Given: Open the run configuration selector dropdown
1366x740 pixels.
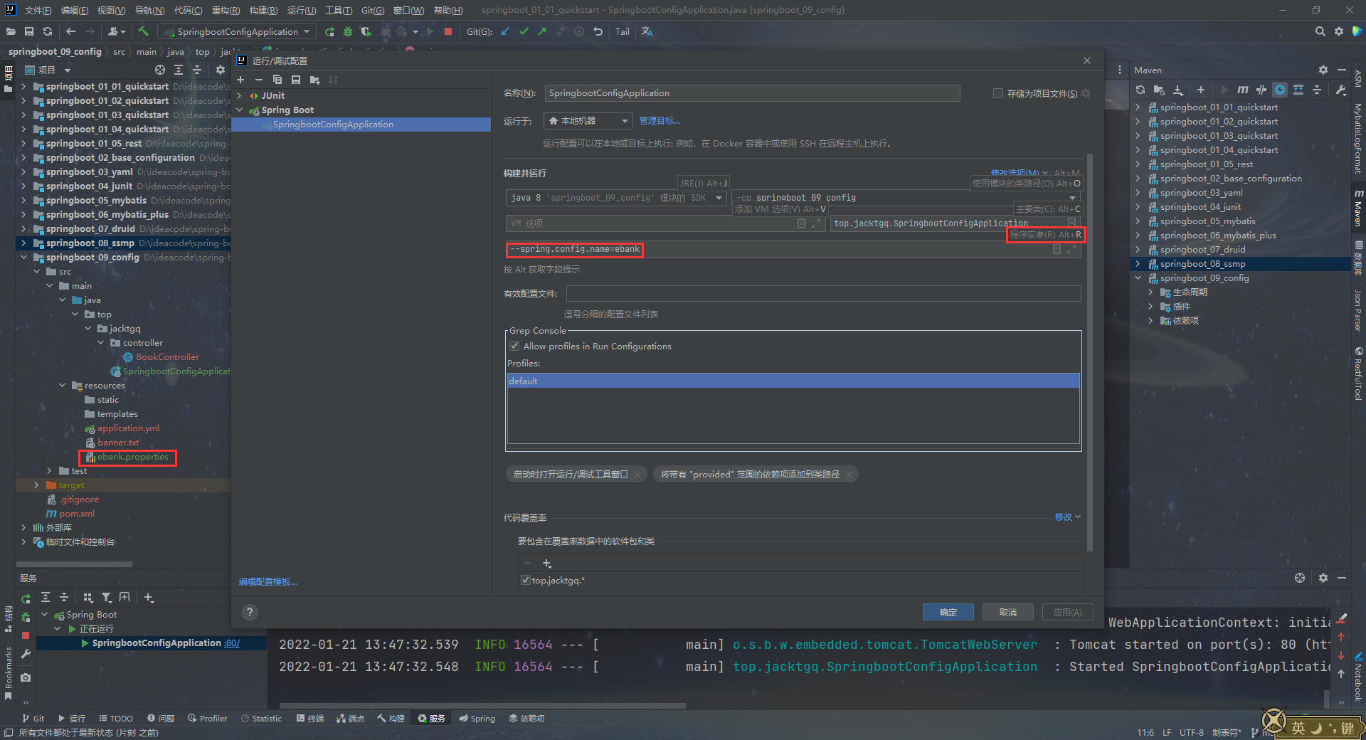Looking at the screenshot, I should tap(237, 31).
